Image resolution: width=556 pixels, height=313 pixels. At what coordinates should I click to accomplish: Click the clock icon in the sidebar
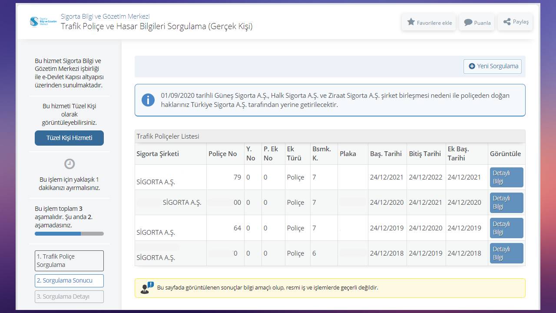(69, 164)
